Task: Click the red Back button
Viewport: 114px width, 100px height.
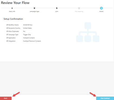Action: (6, 98)
